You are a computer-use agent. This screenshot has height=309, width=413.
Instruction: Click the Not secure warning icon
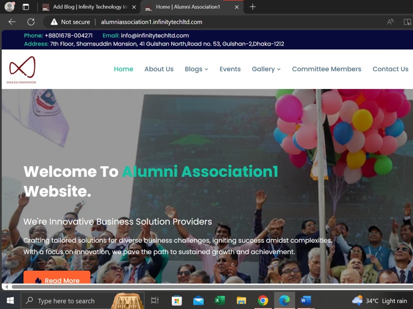pyautogui.click(x=54, y=22)
